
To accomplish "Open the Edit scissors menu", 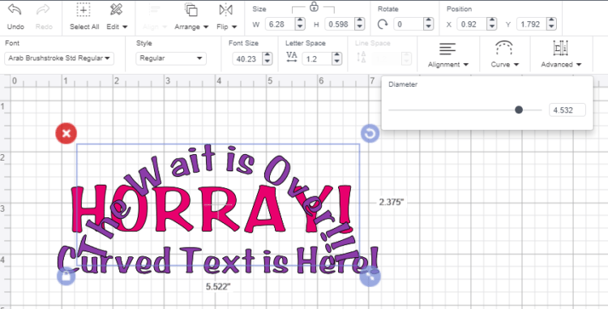I will pos(117,27).
